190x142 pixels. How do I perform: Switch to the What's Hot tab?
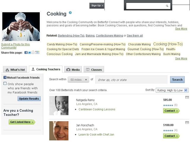[15, 70]
